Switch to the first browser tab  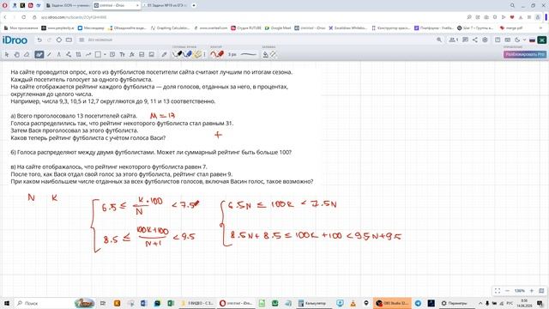pyautogui.click(x=68, y=6)
